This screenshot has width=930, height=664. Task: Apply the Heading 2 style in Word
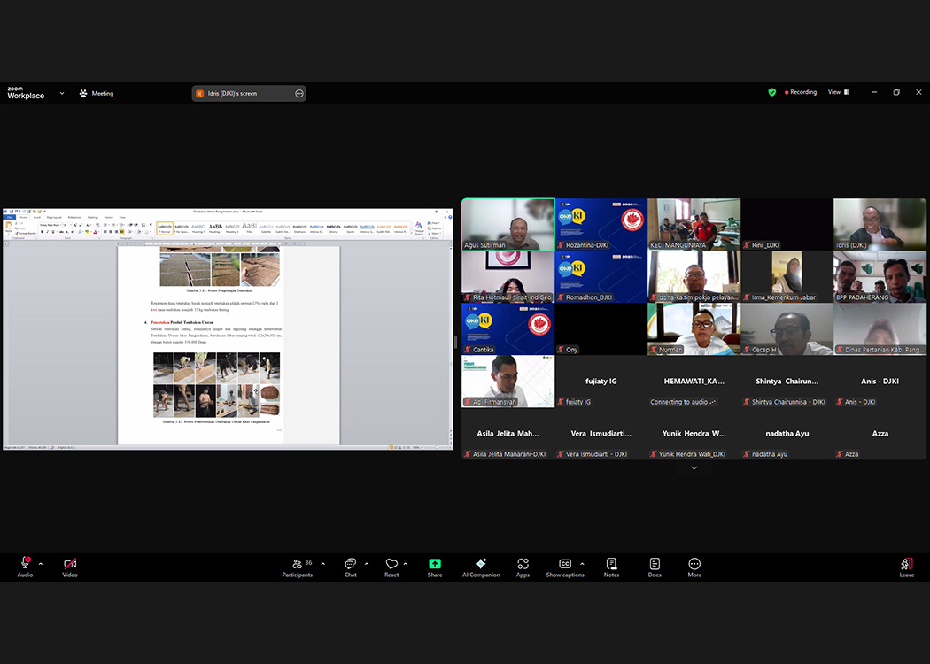point(215,228)
